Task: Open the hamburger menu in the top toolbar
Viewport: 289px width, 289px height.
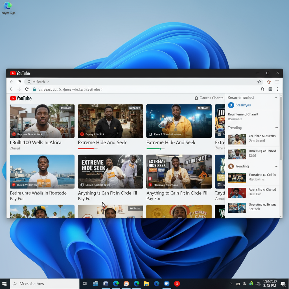Action: pyautogui.click(x=277, y=82)
